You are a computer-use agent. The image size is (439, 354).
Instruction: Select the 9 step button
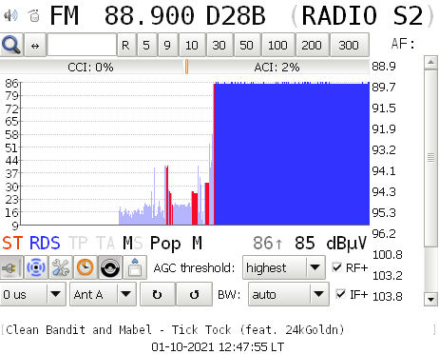click(167, 45)
